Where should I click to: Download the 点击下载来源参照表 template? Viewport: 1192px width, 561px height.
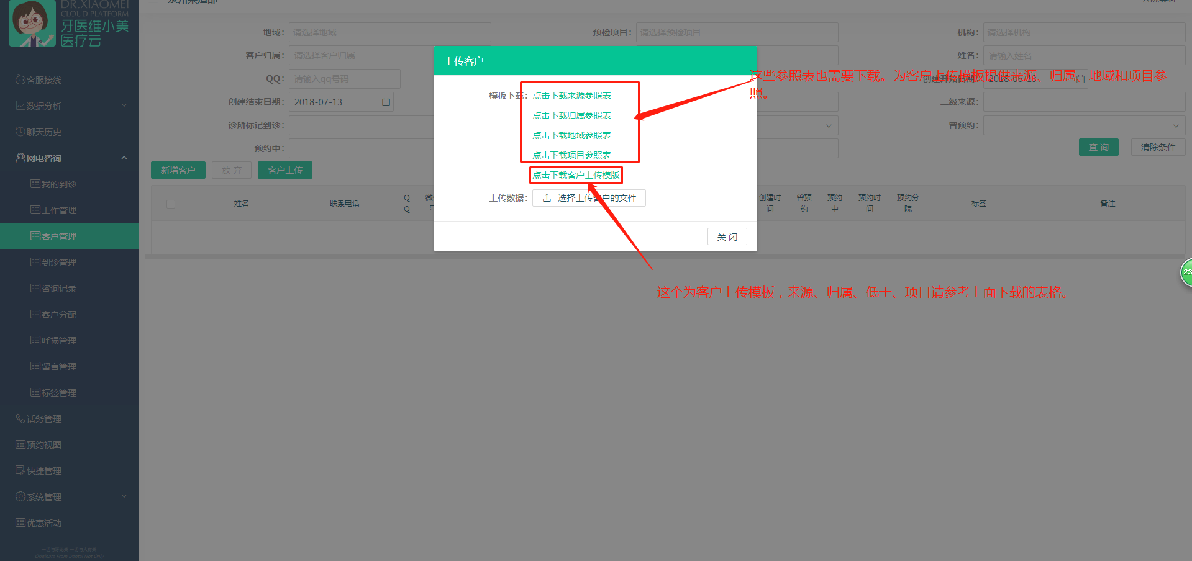click(571, 96)
